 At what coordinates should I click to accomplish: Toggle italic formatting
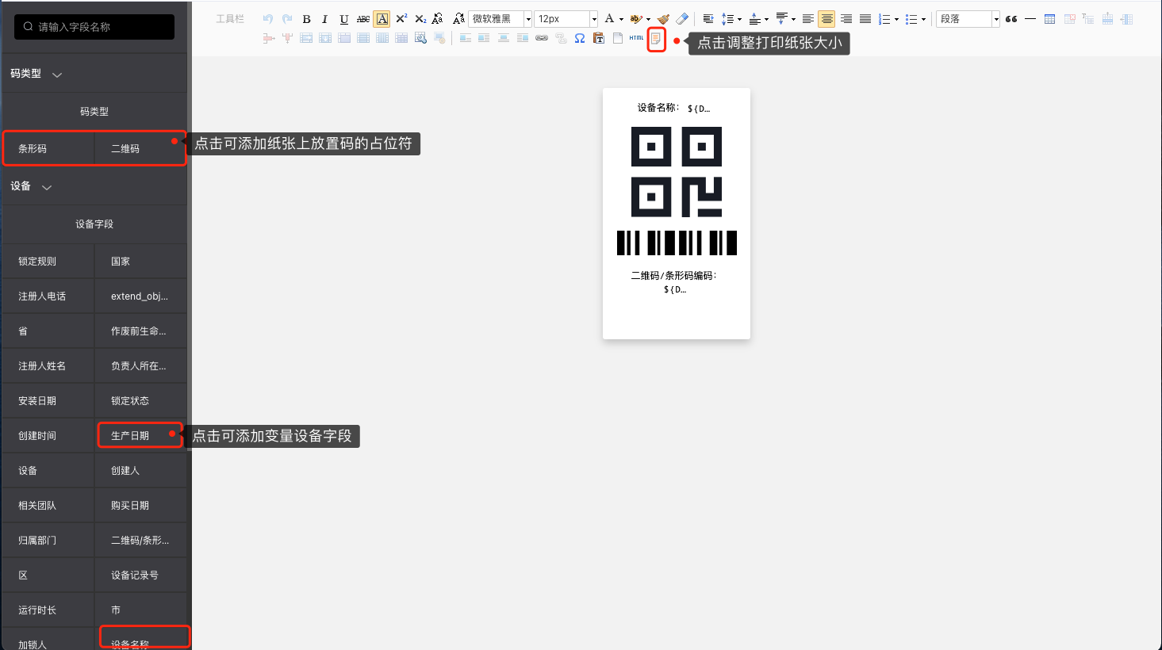click(325, 19)
